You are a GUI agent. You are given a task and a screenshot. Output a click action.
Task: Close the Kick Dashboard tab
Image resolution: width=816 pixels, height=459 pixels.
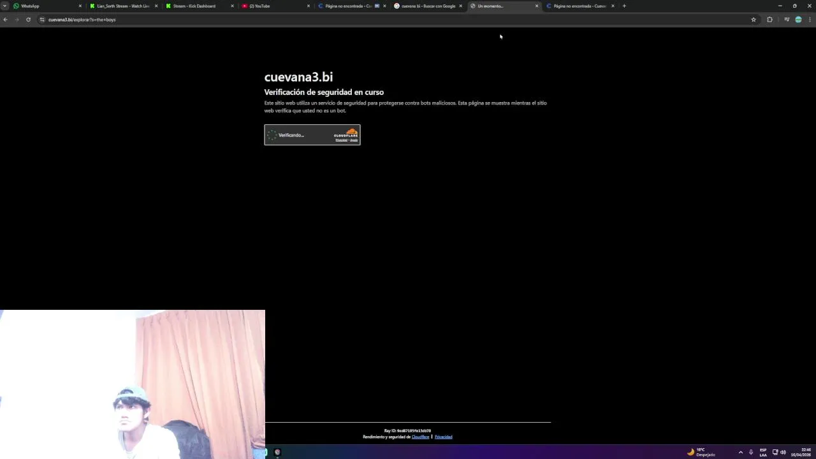pyautogui.click(x=232, y=6)
